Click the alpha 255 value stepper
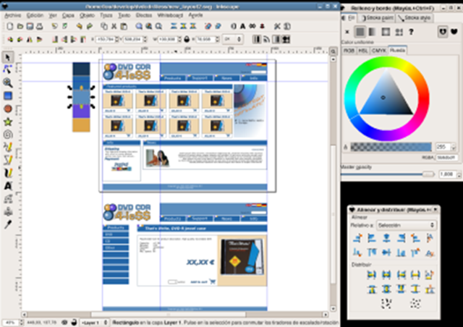This screenshot has width=463, height=327. (454, 147)
